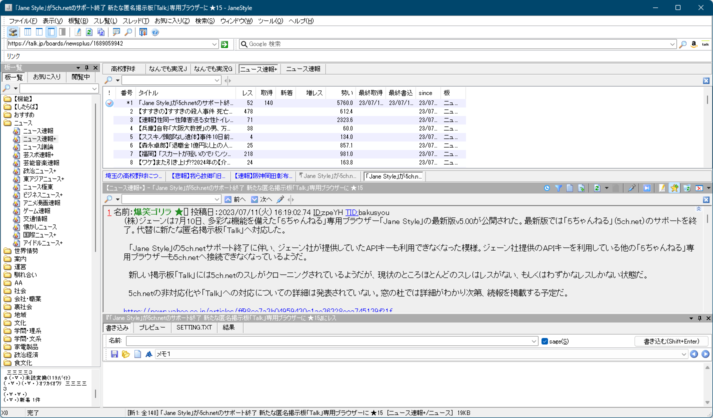
Task: Select the 高校野球 board tab
Action: tap(124, 69)
